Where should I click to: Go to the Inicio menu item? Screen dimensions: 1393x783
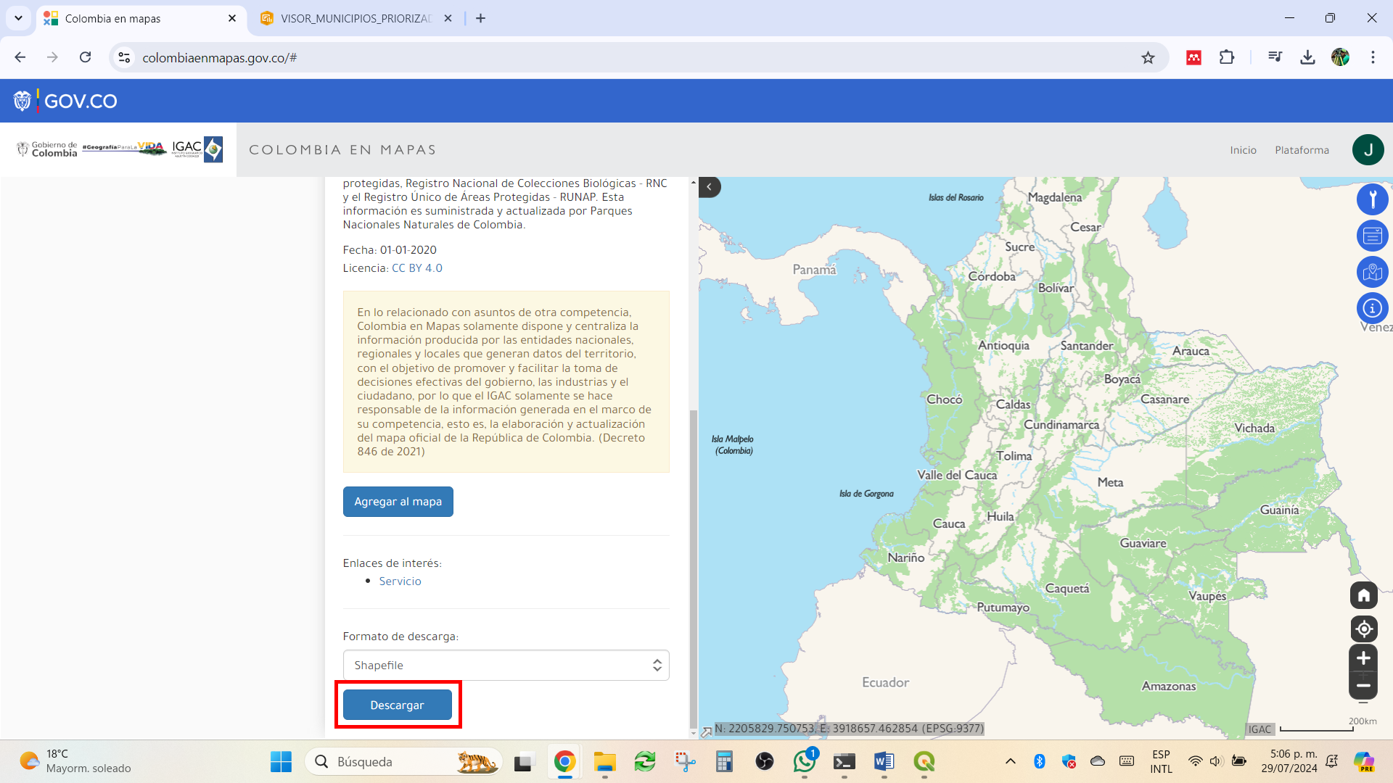tap(1243, 150)
